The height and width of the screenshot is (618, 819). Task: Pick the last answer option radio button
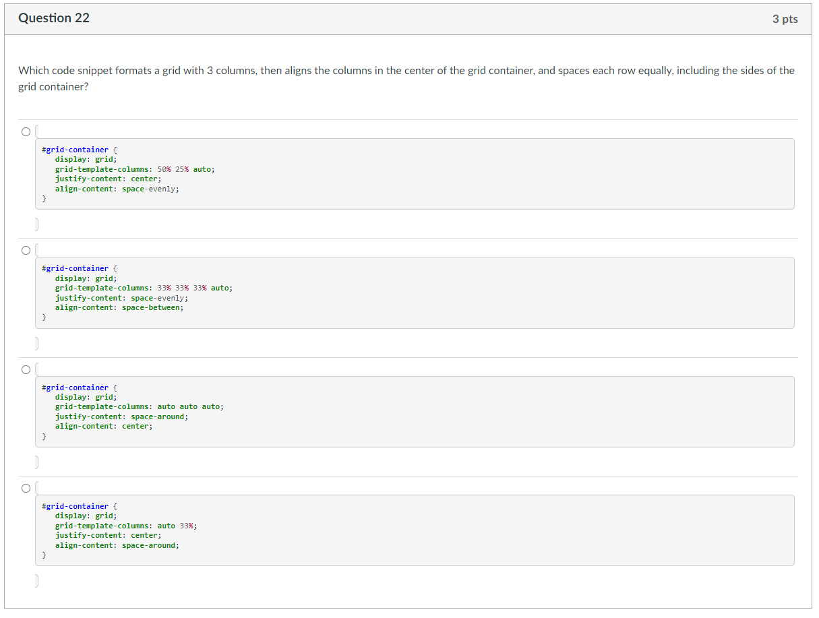tap(24, 487)
